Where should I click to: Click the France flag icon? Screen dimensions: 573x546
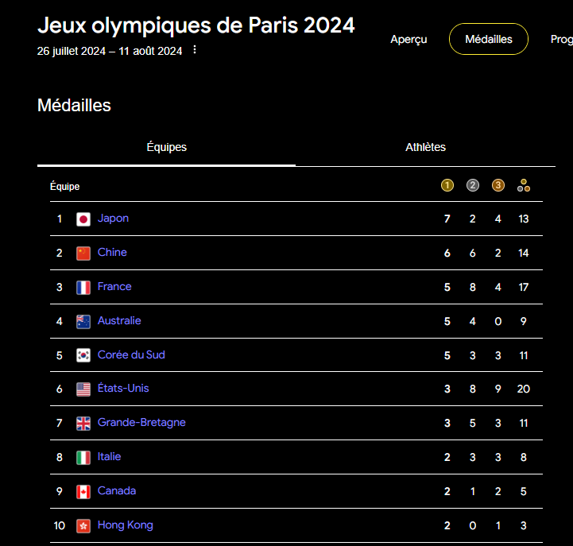[83, 288]
